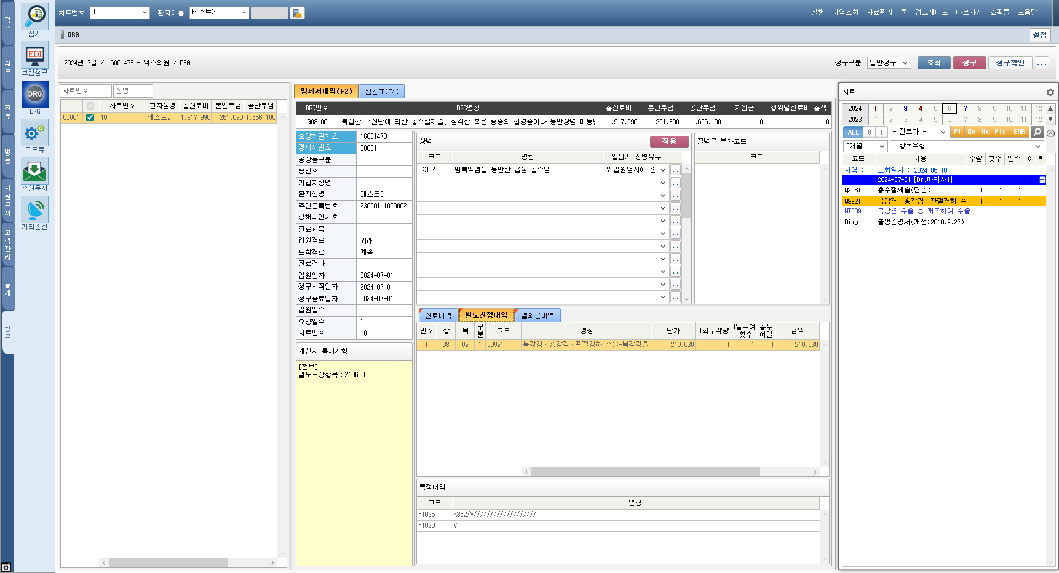The width and height of the screenshot is (1059, 573).
Task: Open the 수신문서 inbox icon
Action: (x=34, y=172)
